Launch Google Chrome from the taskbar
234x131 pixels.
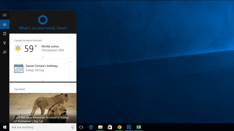click(x=119, y=127)
